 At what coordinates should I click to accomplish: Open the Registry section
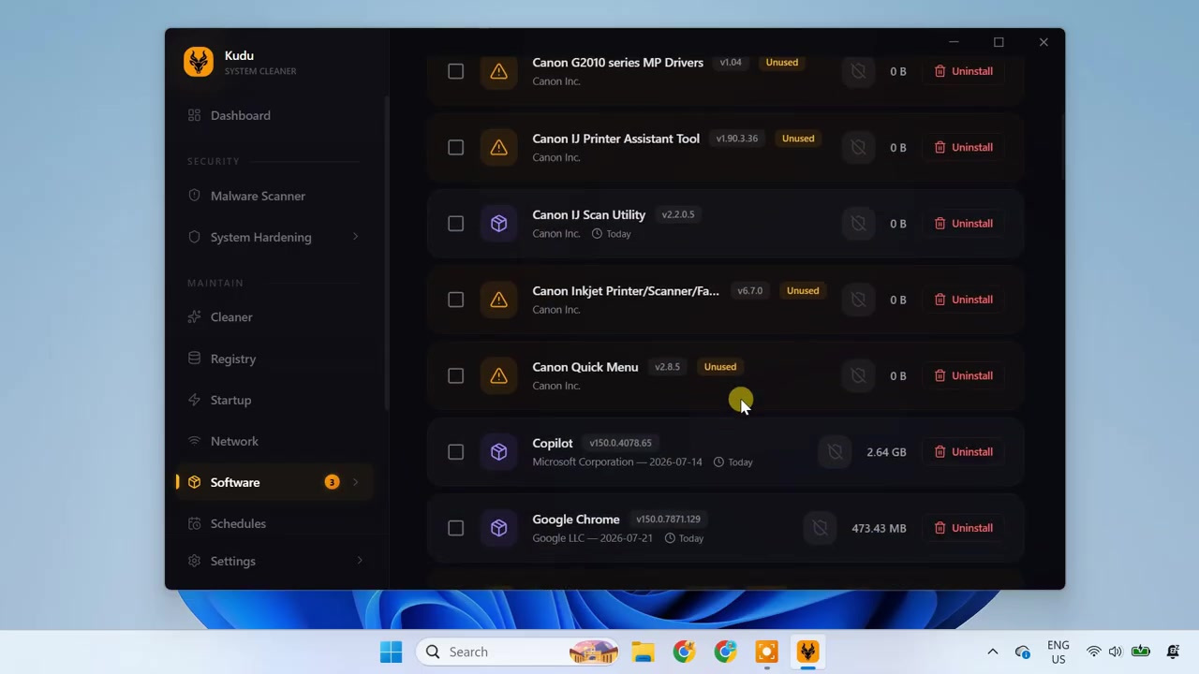point(274,359)
